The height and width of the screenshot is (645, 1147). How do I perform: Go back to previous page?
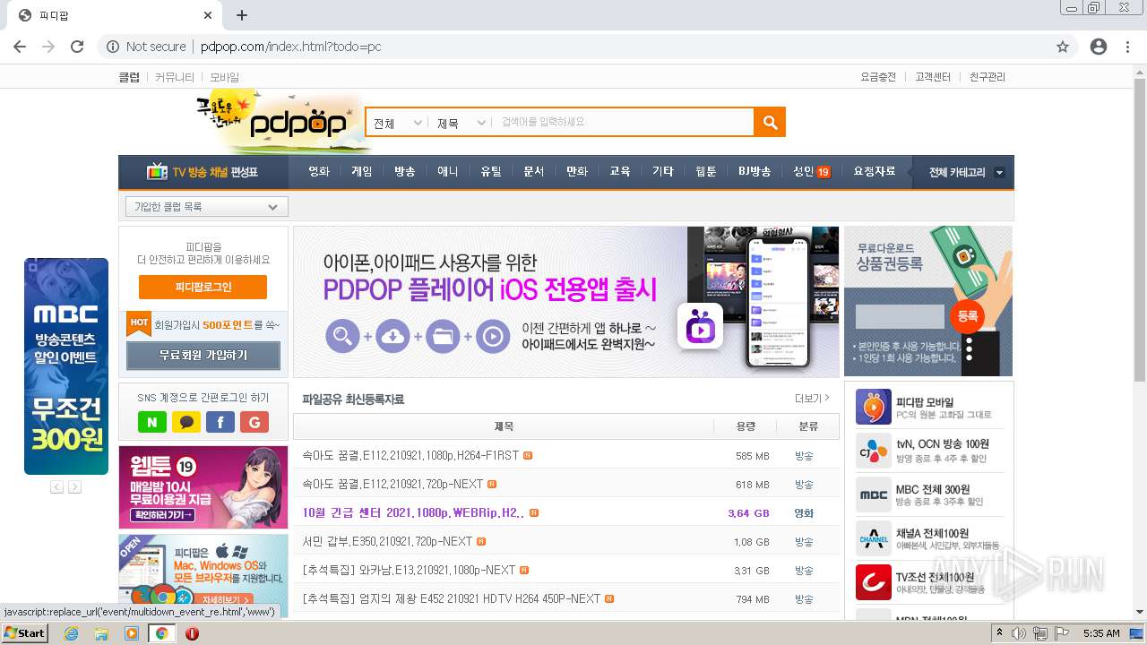(20, 47)
